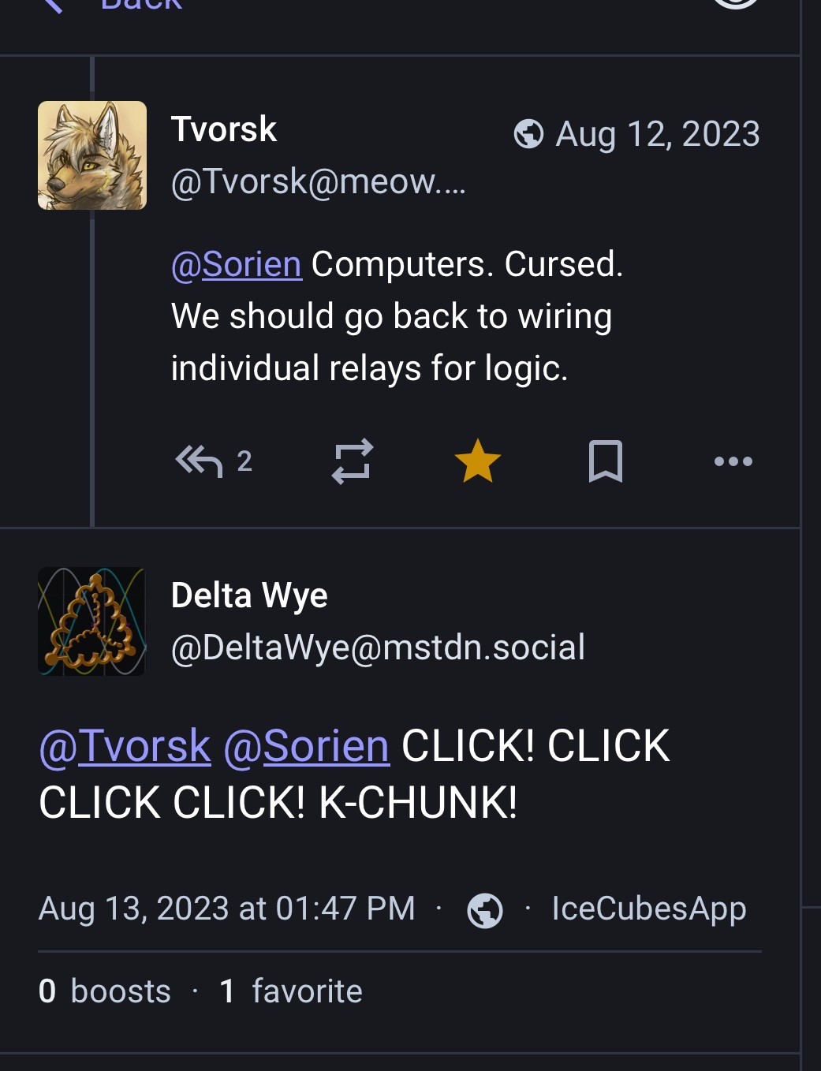Open the IceCubesApp client link

coord(648,909)
